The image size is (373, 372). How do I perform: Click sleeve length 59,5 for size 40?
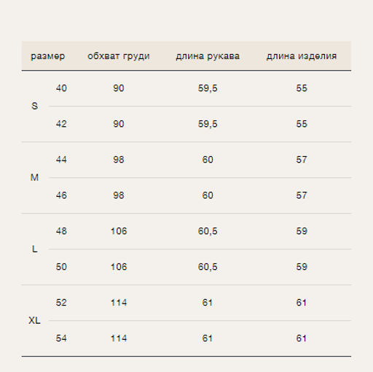[208, 88]
